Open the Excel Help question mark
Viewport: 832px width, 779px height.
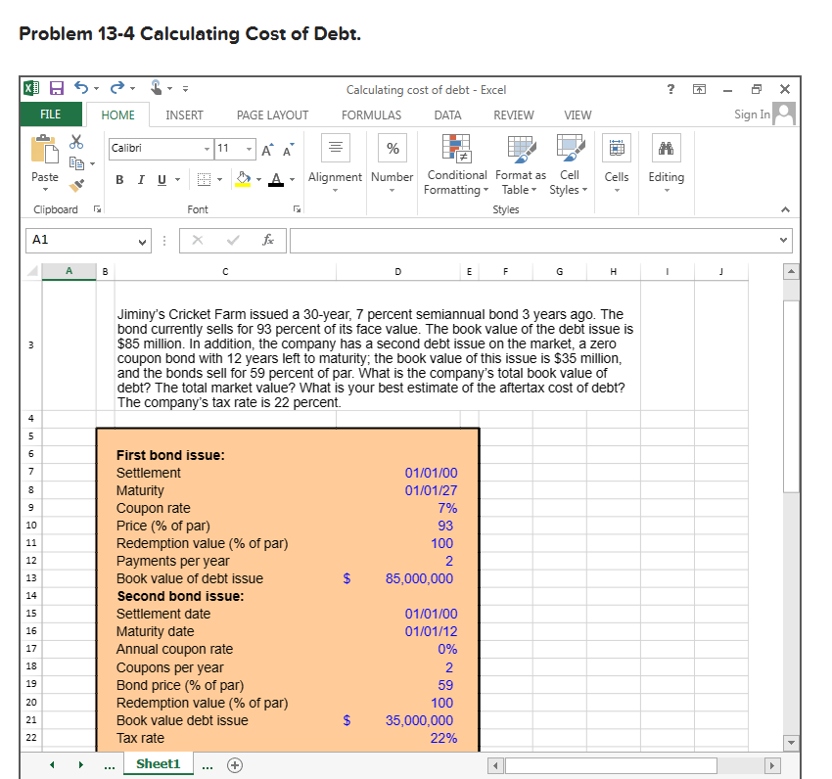(x=670, y=89)
